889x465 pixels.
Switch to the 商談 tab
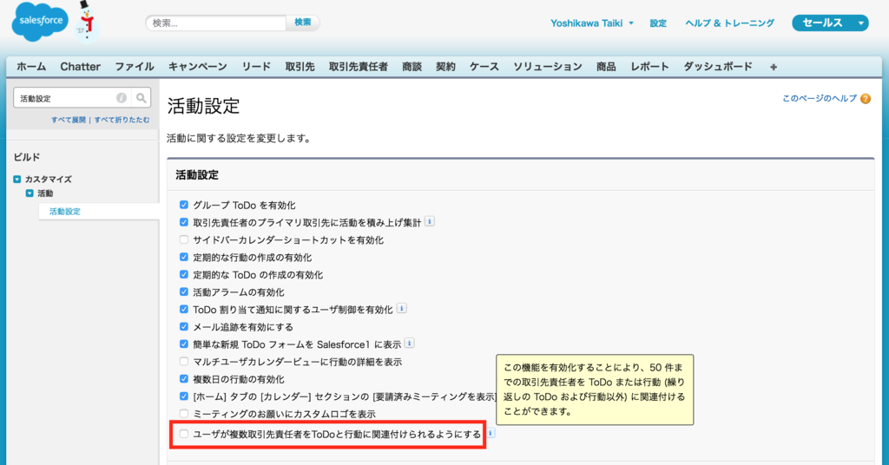[x=412, y=67]
